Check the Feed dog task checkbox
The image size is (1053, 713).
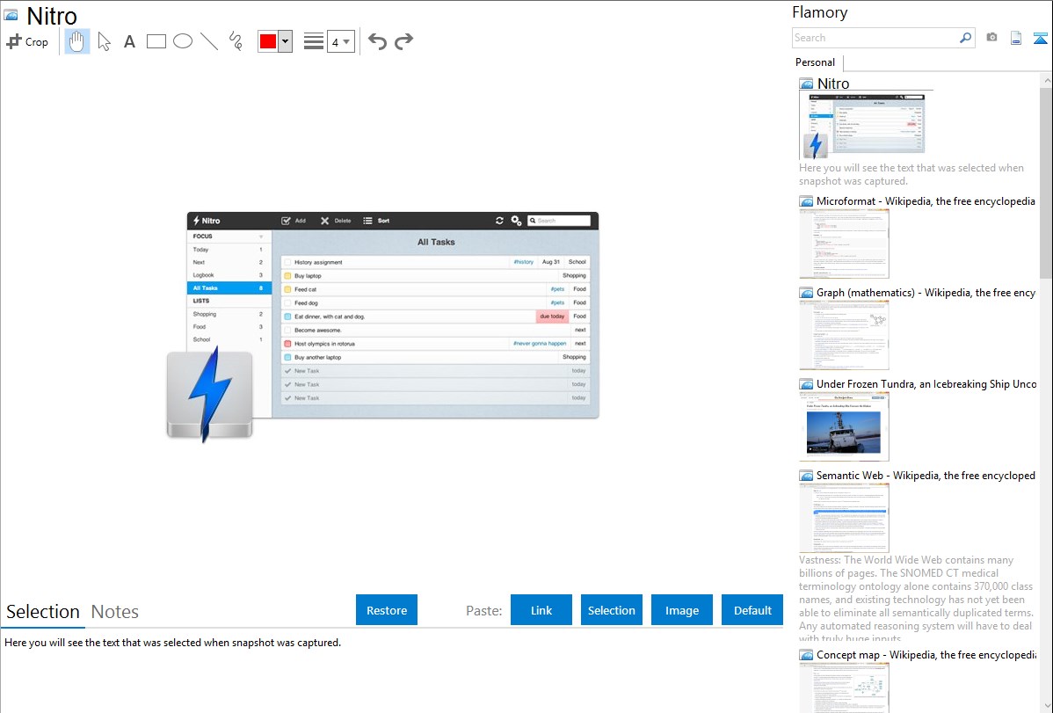tap(287, 302)
